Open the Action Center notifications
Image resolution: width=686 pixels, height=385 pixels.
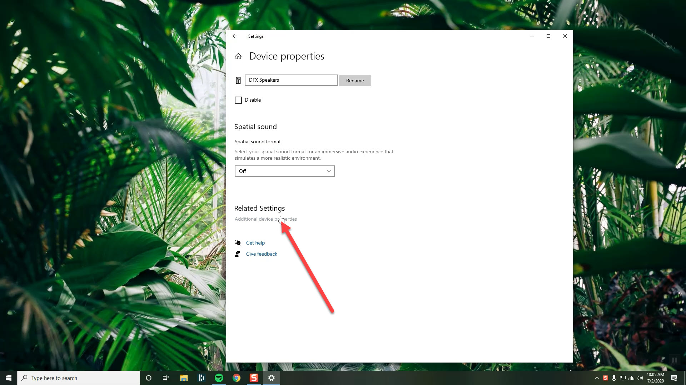[x=674, y=378]
